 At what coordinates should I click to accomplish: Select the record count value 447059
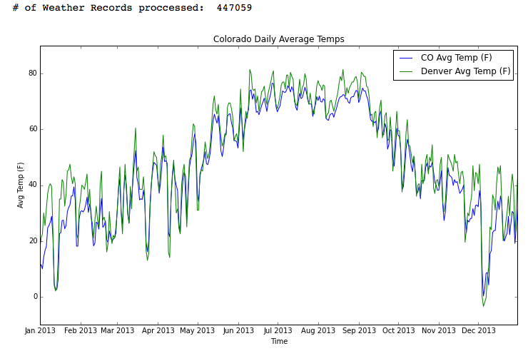point(234,8)
